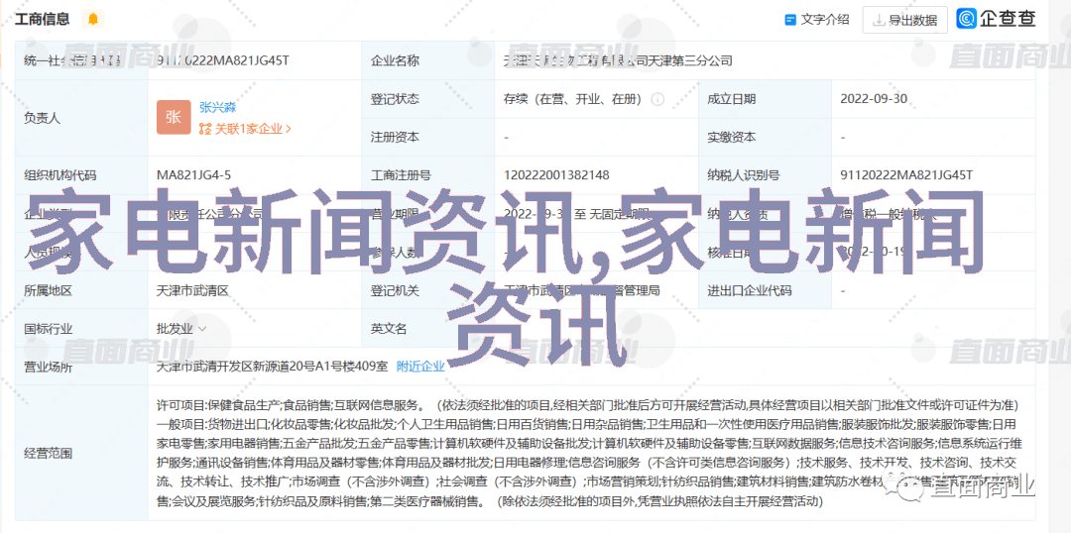
Task: Click 所属地区 label
Action: (49, 290)
